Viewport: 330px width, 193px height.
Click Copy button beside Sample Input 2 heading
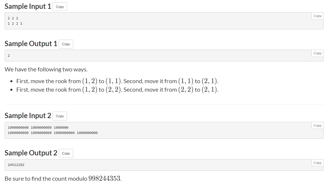tap(60, 116)
